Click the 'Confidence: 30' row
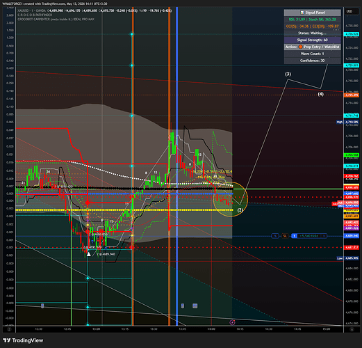 (313, 61)
